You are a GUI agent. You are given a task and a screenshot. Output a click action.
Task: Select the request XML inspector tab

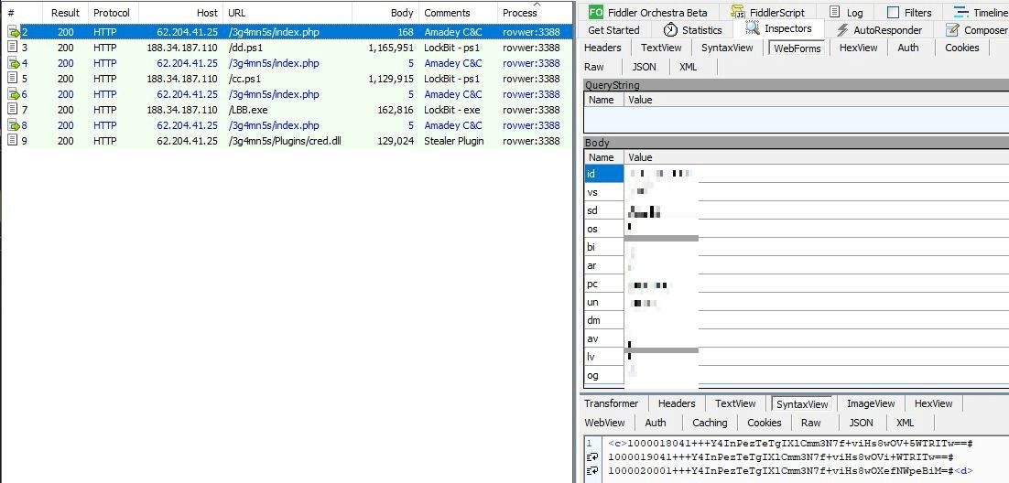tap(688, 67)
